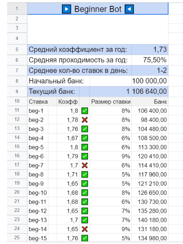Click the red cross in the beg-2 row

pyautogui.click(x=85, y=120)
